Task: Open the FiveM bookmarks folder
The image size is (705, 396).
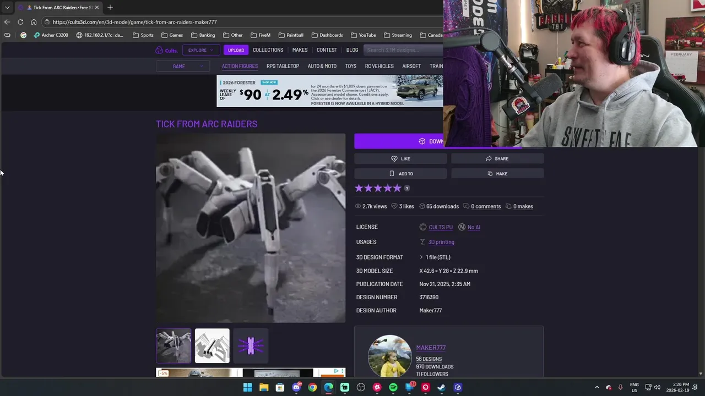Action: pos(261,35)
